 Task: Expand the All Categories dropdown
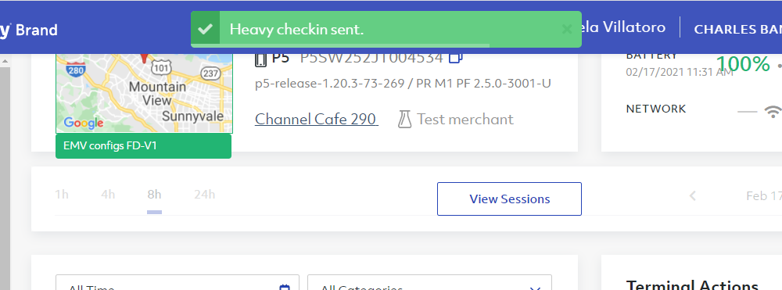tap(429, 282)
